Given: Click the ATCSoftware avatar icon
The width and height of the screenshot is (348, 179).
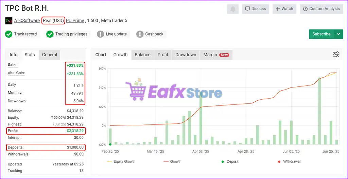Looking at the screenshot, I should [x=8, y=21].
